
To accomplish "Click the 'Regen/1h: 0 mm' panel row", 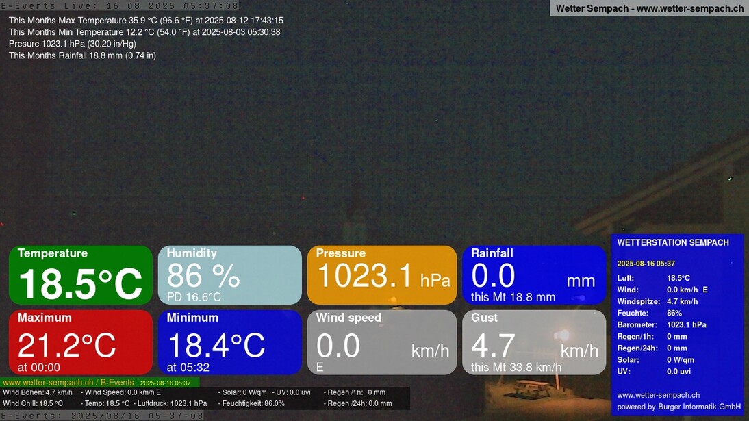I will [x=652, y=337].
